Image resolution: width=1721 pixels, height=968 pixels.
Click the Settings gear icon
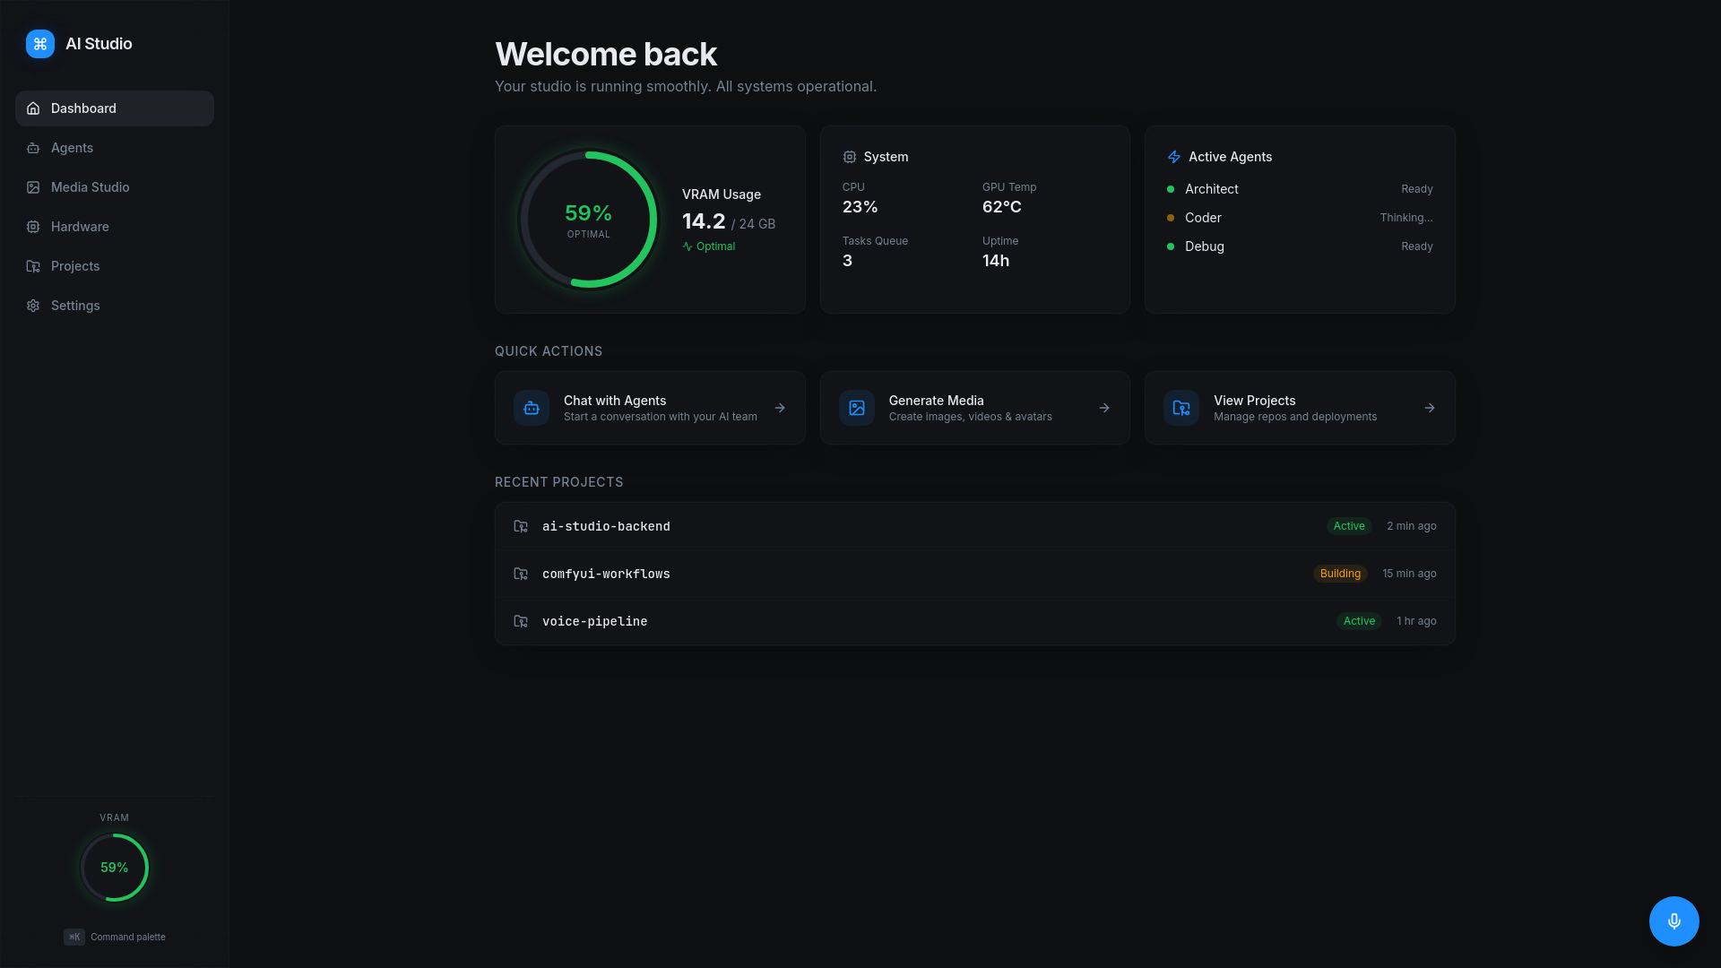coord(33,306)
